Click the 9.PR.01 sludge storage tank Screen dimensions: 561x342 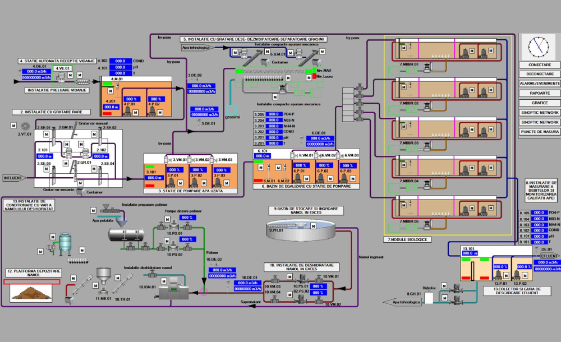301,231
